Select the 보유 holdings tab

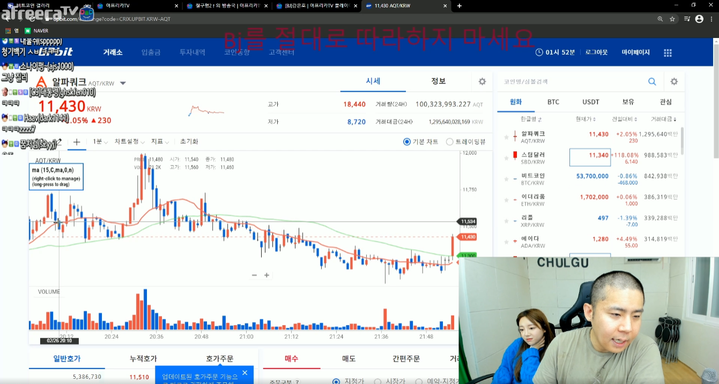628,102
